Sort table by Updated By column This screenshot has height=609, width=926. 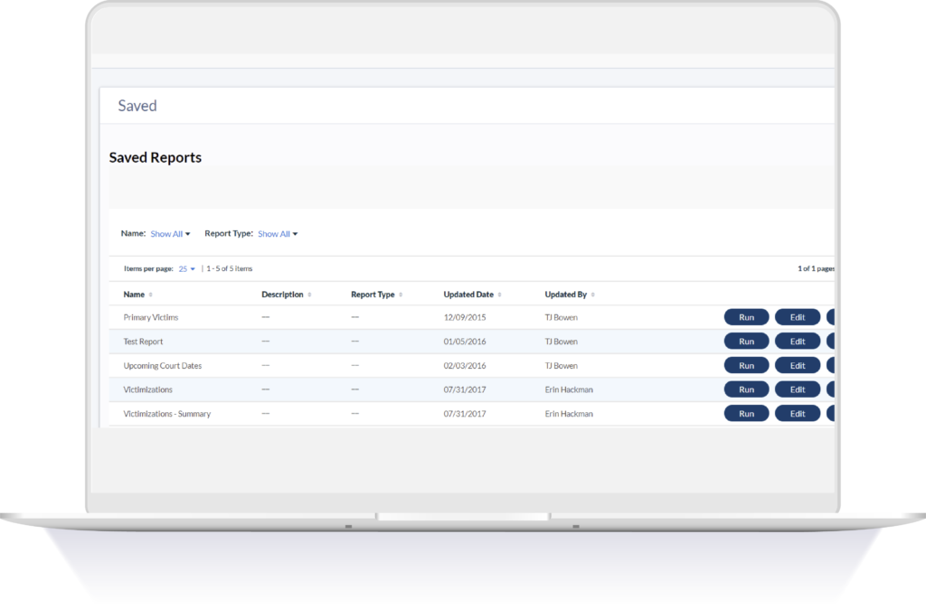(x=570, y=295)
